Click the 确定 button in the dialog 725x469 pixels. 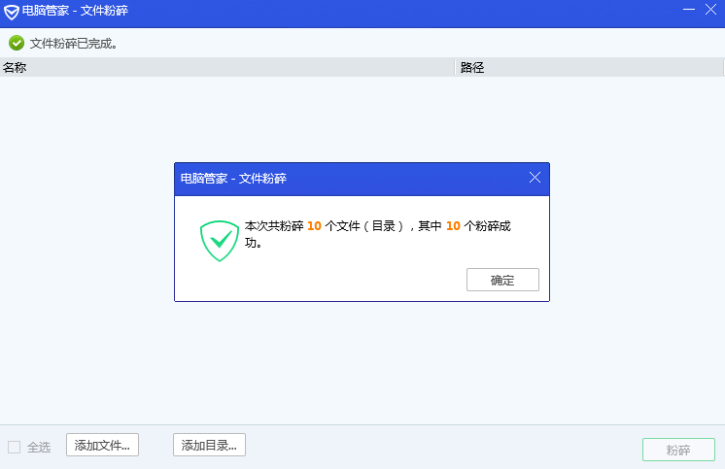click(502, 280)
